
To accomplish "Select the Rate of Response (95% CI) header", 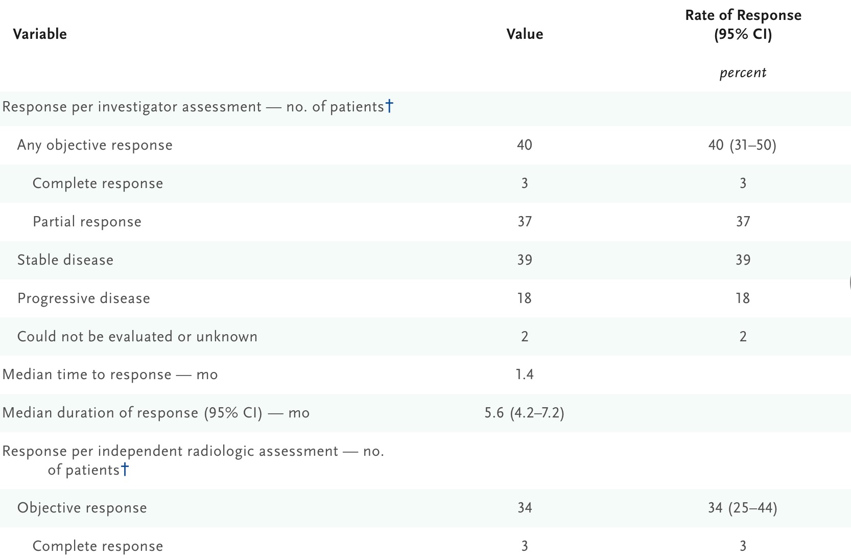I will click(743, 25).
